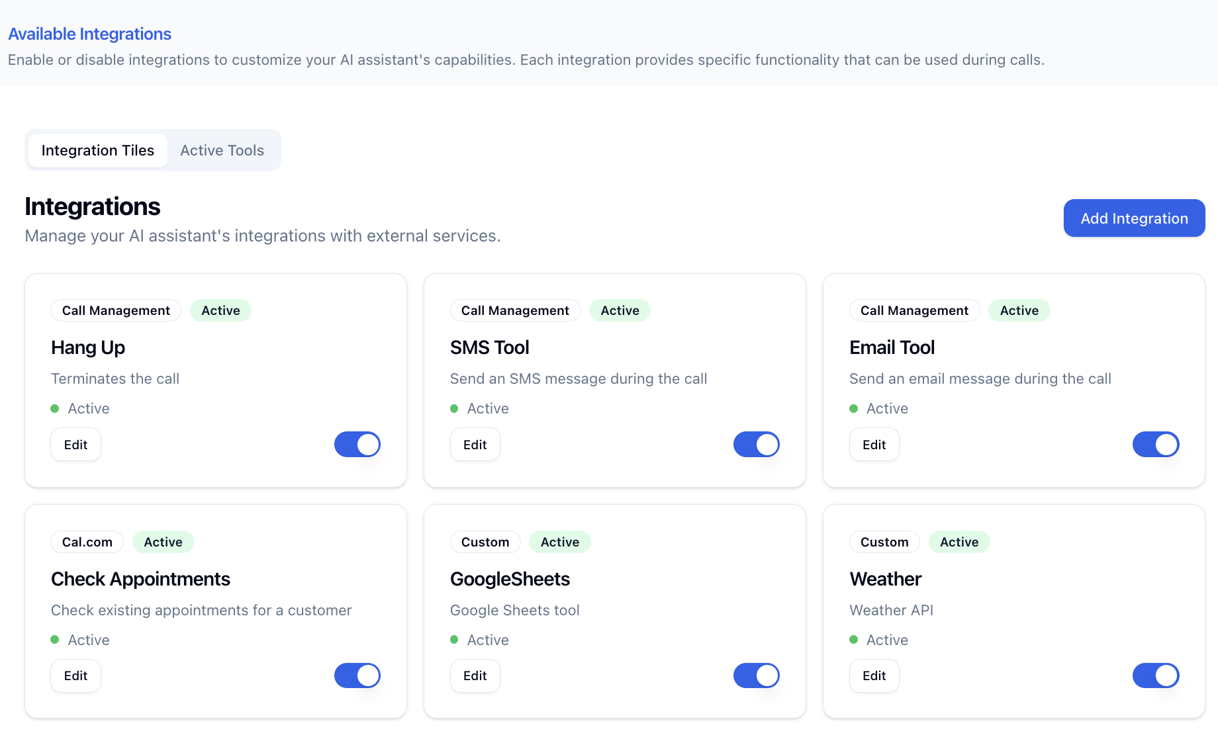Toggle the Email Tool integration off
The width and height of the screenshot is (1218, 741).
[1156, 444]
